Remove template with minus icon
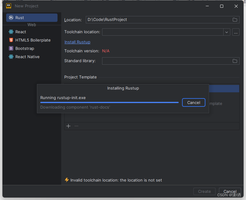Image resolution: width=246 pixels, height=200 pixels. coord(76,126)
